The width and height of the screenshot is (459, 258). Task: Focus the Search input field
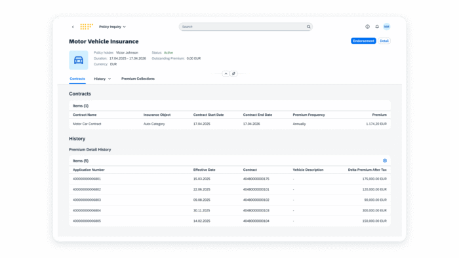click(245, 27)
